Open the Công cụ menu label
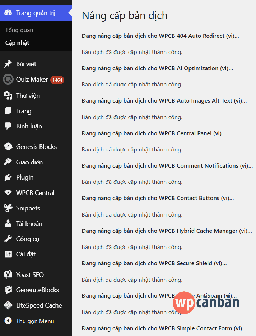Screen dimensions: 256x336 (x=28, y=239)
